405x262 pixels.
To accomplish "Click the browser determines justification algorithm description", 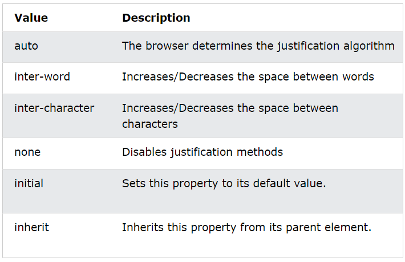I will pos(258,46).
